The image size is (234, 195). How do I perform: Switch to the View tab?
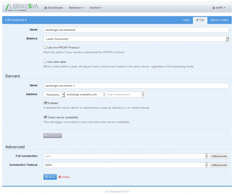186,19
